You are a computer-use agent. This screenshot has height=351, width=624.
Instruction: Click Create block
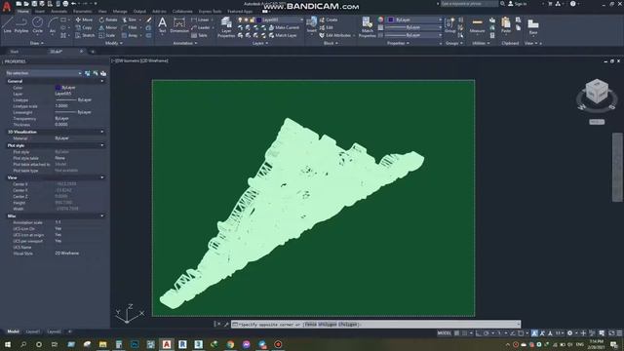[x=329, y=19]
